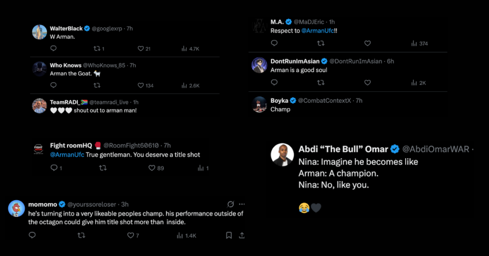Image resolution: width=489 pixels, height=256 pixels.
Task: Bookmark momomo's tweet
Action: click(x=229, y=235)
